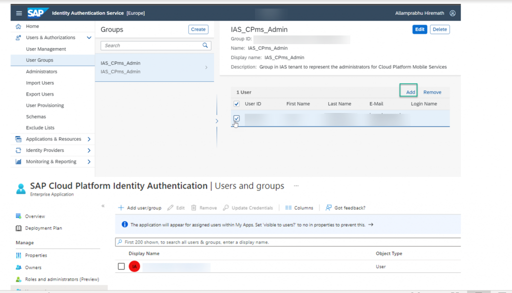Click the '1 User' count label
Image resolution: width=512 pixels, height=293 pixels.
click(244, 92)
